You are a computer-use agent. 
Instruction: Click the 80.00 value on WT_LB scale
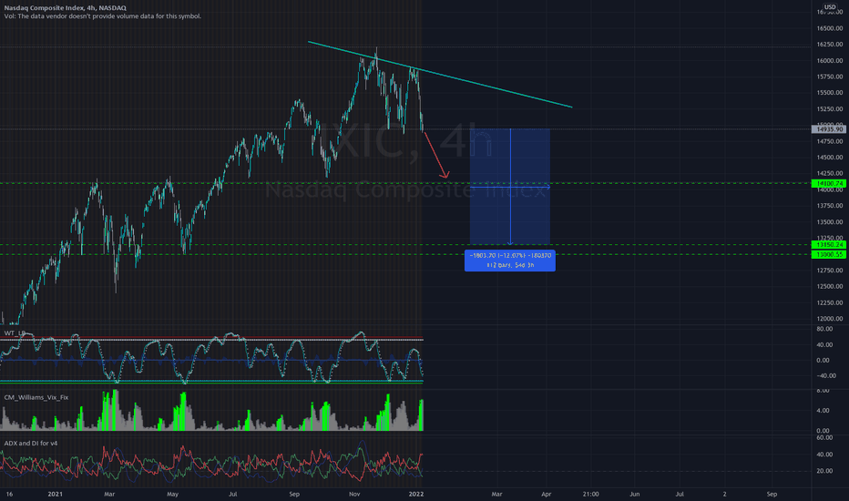(x=824, y=329)
